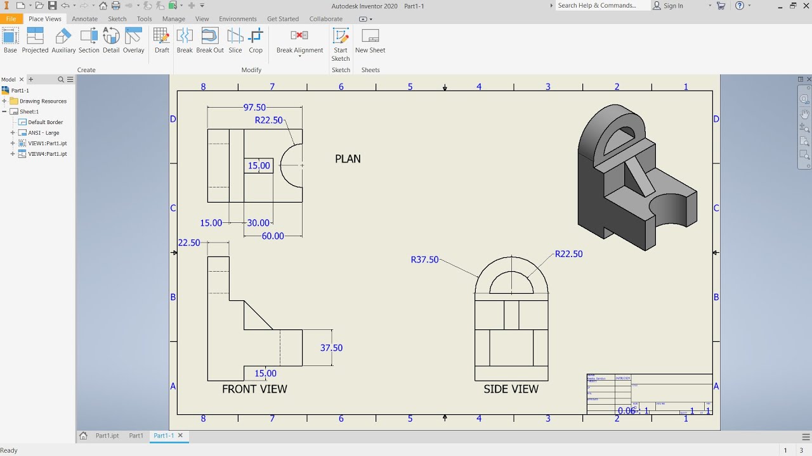Open My Home at bottom tab bar
This screenshot has width=812, height=456.
click(x=83, y=436)
